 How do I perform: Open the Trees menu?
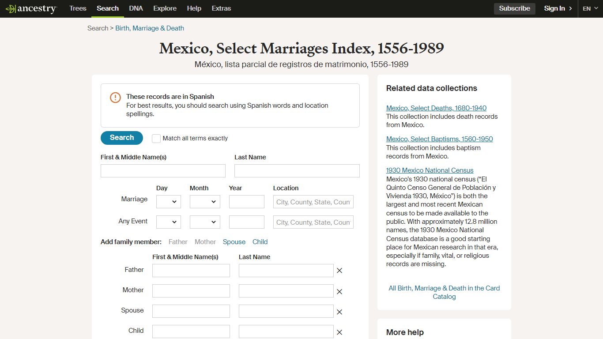pyautogui.click(x=78, y=8)
